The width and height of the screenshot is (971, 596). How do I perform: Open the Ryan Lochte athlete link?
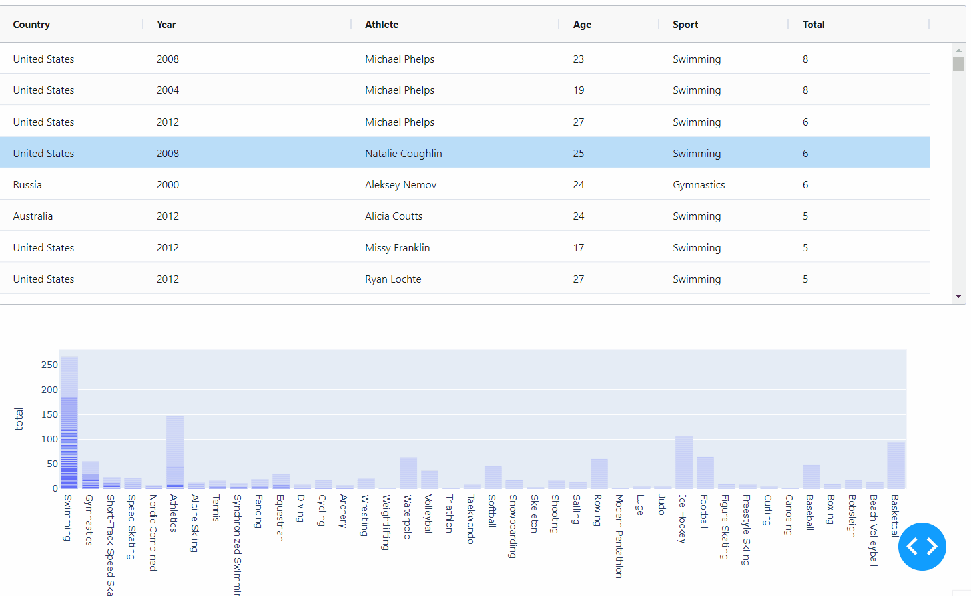(393, 279)
